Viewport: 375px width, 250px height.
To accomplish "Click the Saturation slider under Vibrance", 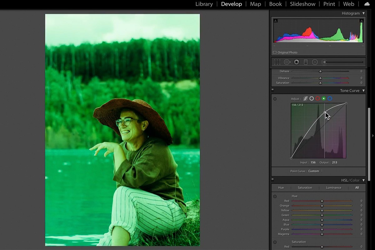I will 320,83.
